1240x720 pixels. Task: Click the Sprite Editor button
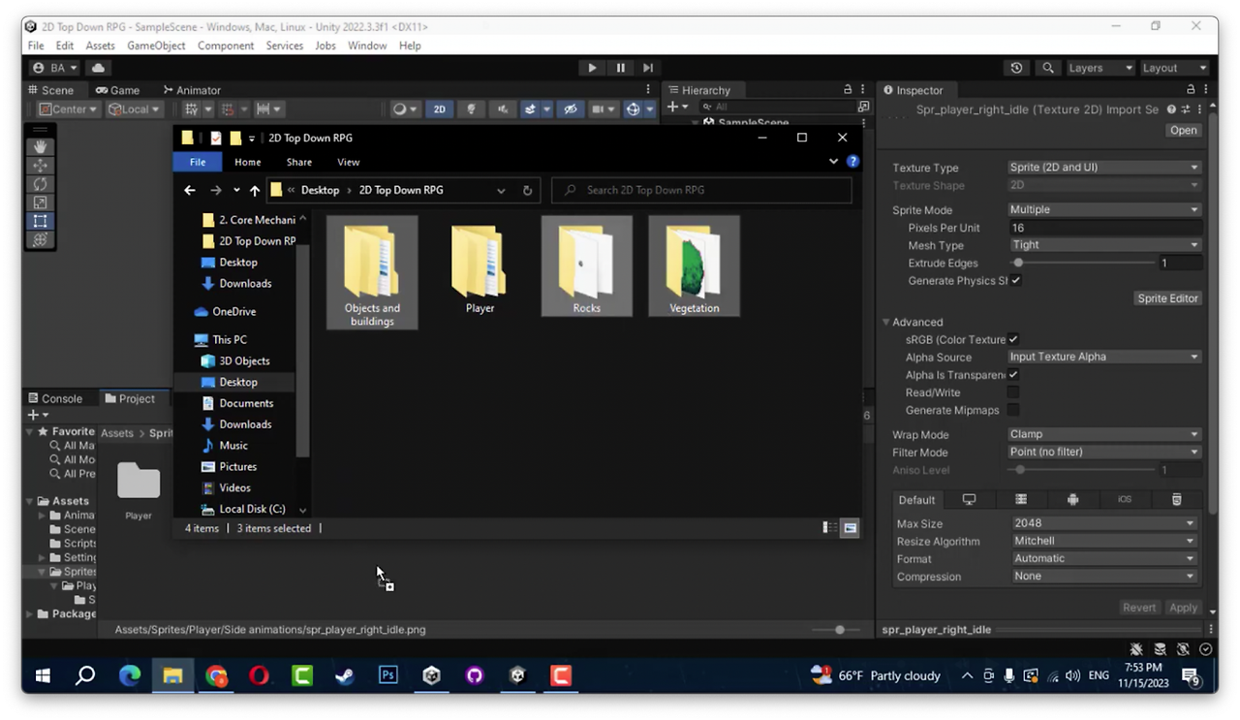click(1167, 298)
